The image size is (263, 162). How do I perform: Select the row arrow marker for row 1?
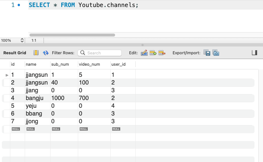point(7,75)
